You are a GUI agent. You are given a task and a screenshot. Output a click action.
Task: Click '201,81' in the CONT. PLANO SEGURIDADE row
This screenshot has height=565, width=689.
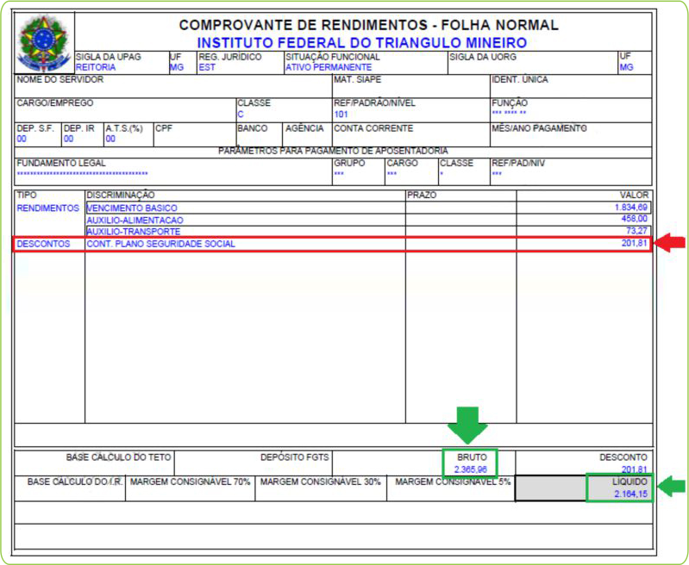tap(635, 243)
